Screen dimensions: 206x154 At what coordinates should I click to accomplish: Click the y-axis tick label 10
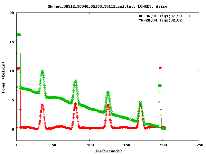click(x=12, y=71)
